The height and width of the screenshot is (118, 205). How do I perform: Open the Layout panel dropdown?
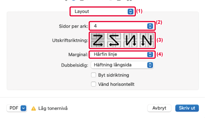click(x=102, y=12)
